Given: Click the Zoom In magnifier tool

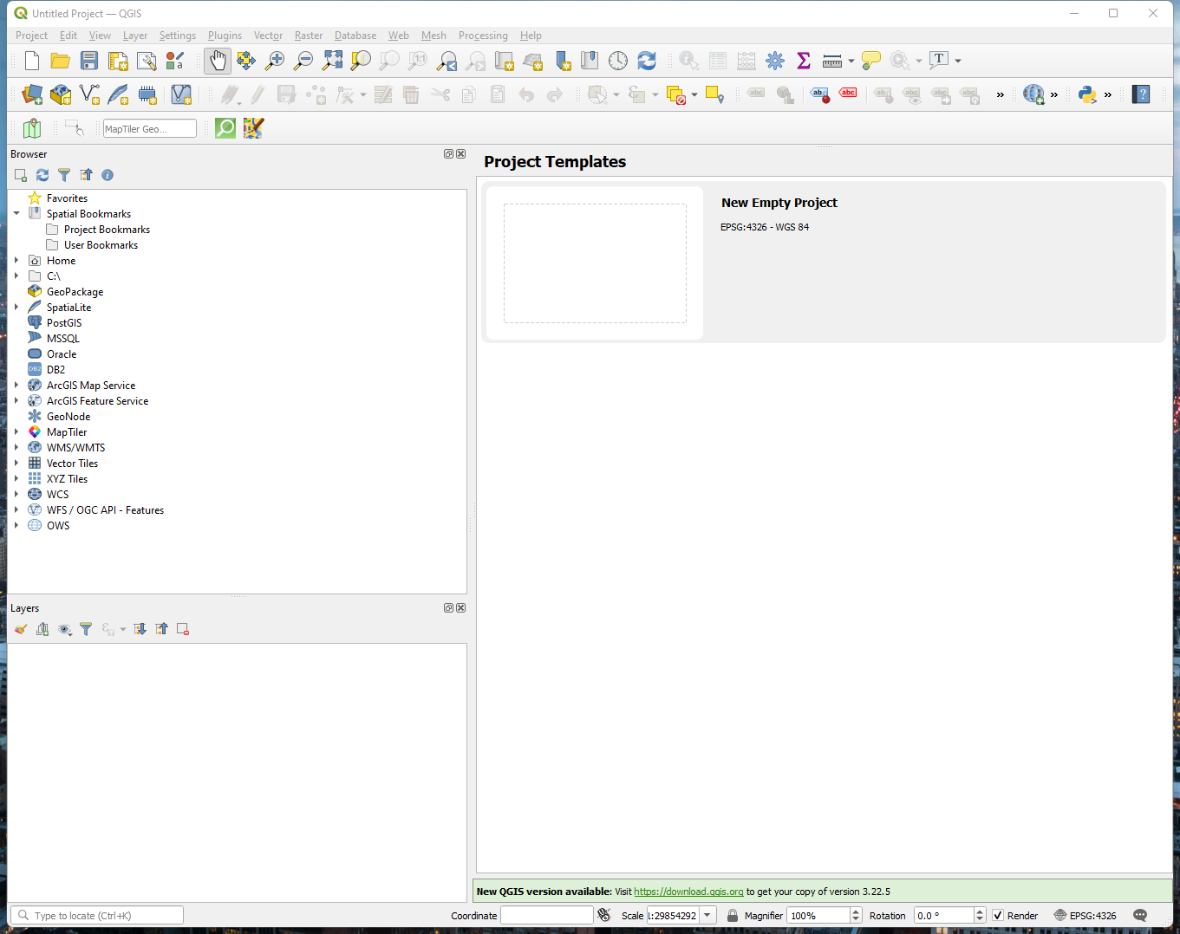Looking at the screenshot, I should (275, 61).
